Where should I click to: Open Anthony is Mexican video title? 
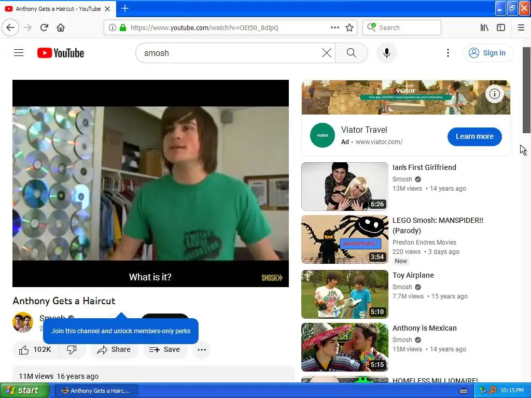pyautogui.click(x=425, y=328)
